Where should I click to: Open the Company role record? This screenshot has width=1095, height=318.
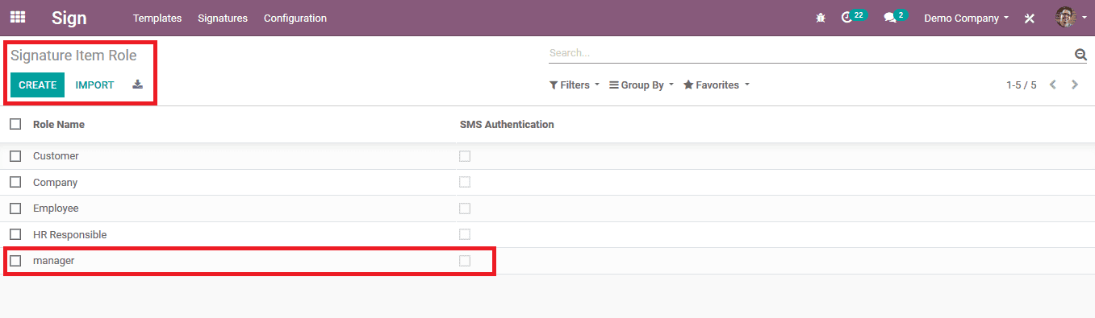pos(55,182)
